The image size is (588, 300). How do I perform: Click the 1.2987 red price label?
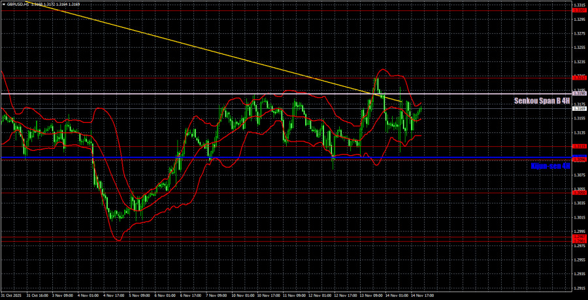pos(578,237)
